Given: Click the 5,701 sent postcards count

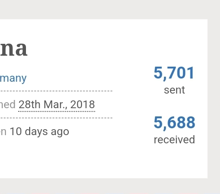Looking at the screenshot, I should (174, 73).
